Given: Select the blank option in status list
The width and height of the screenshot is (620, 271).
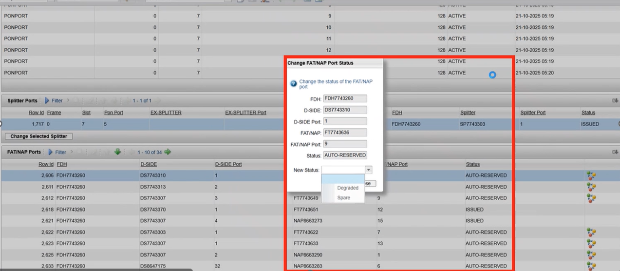Looking at the screenshot, I should (342, 179).
